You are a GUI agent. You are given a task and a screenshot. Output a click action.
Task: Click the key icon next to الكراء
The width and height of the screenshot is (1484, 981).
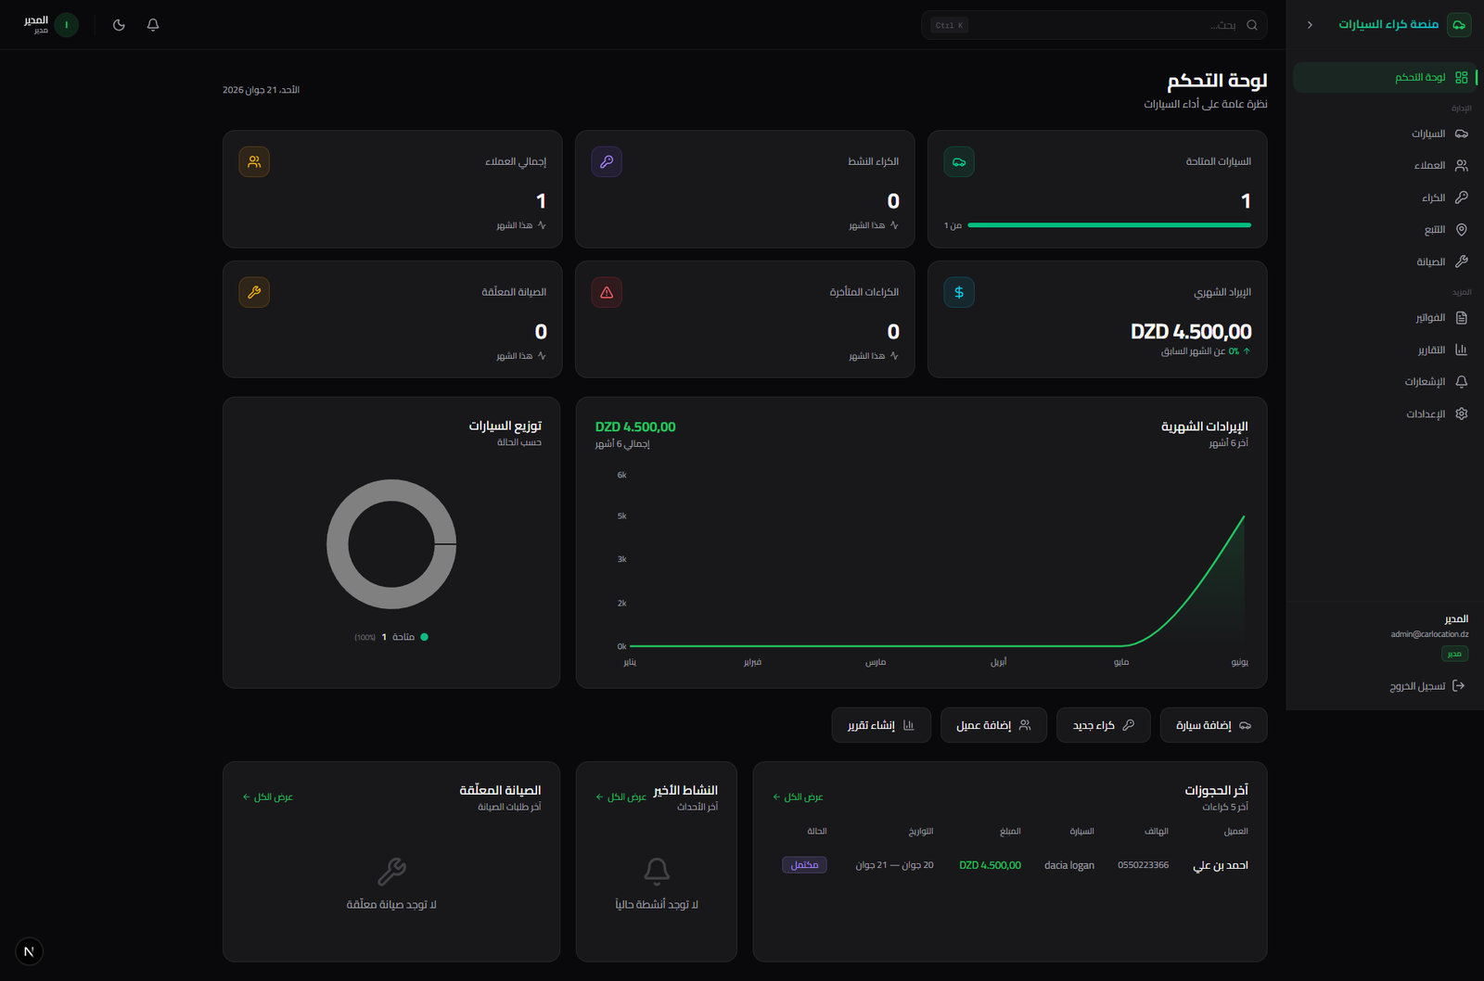coord(1462,197)
